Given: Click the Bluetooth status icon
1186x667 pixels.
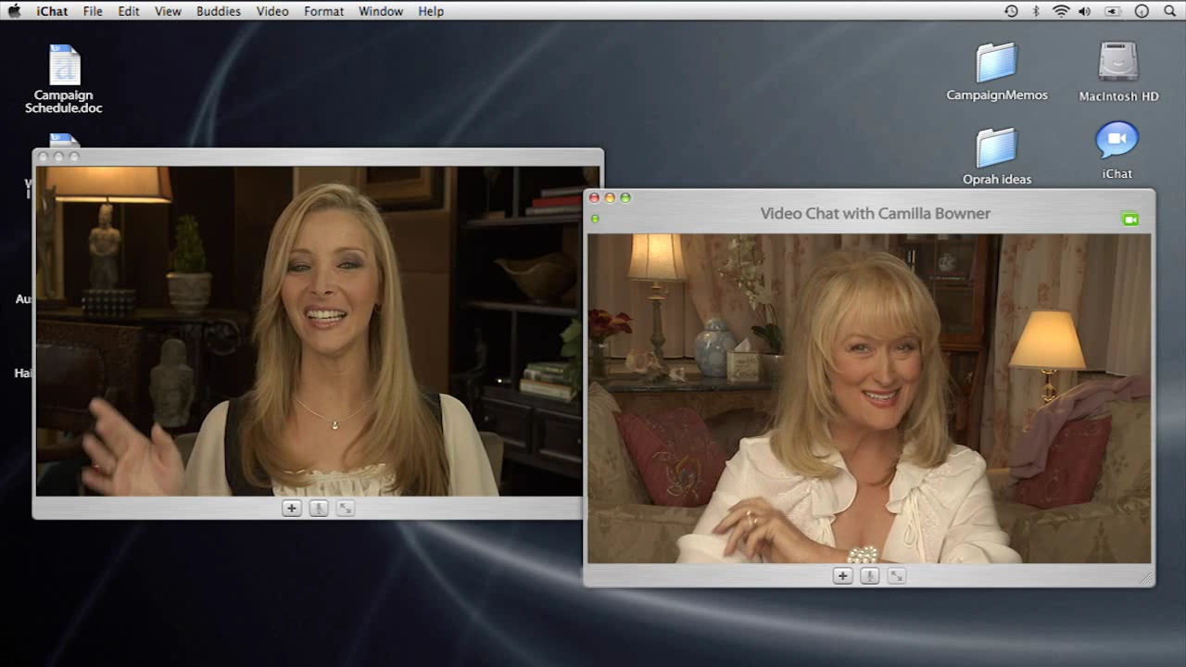Looking at the screenshot, I should coord(1036,11).
